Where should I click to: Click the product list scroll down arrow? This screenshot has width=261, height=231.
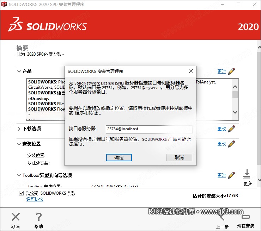(235, 112)
